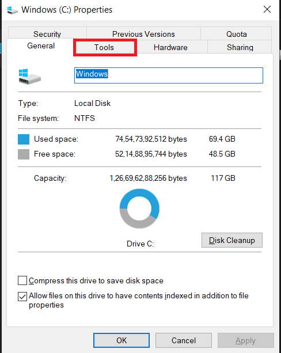281x353 pixels.
Task: Enable Compress this drive checkbox
Action: pos(22,280)
